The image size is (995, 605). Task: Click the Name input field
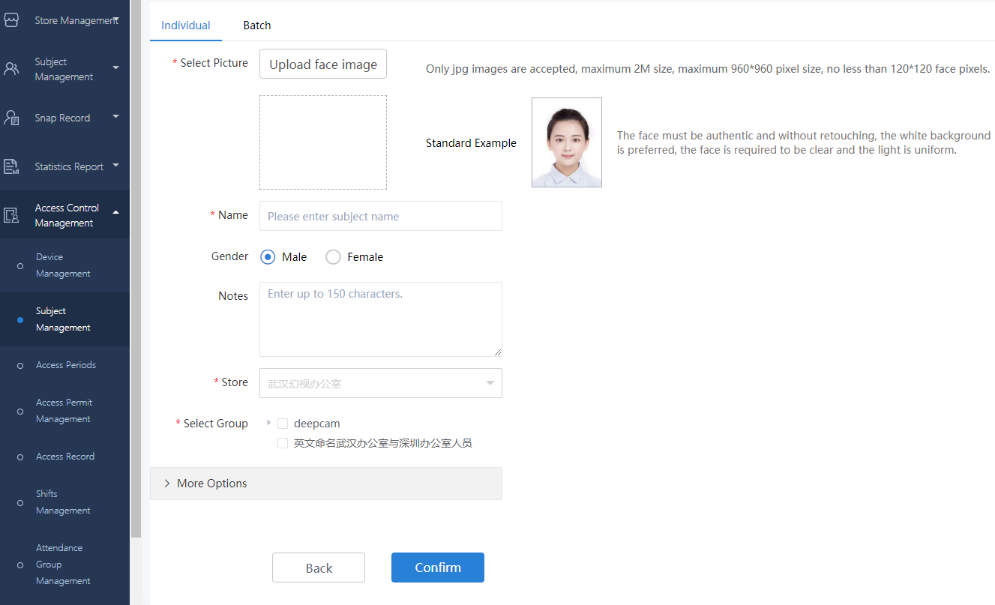coord(381,216)
